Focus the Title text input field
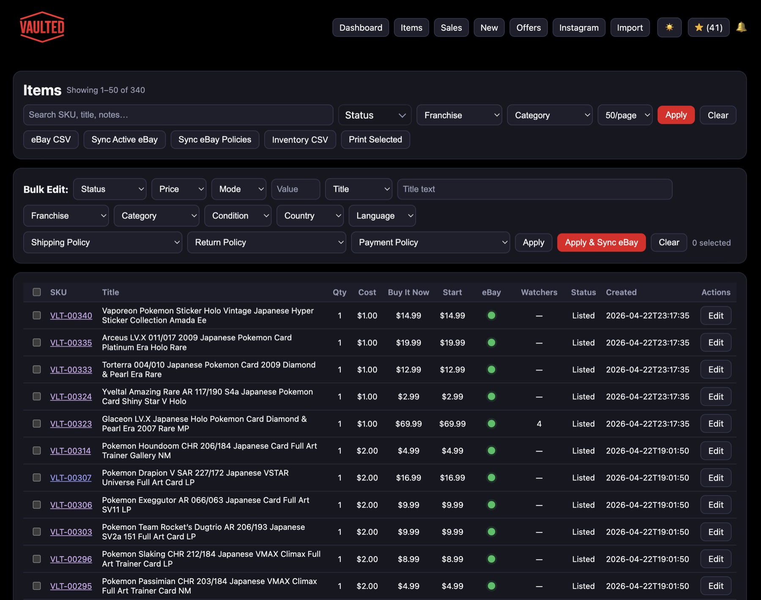 point(534,189)
